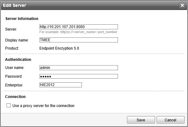Click the 'Connection' section heading

15,97
